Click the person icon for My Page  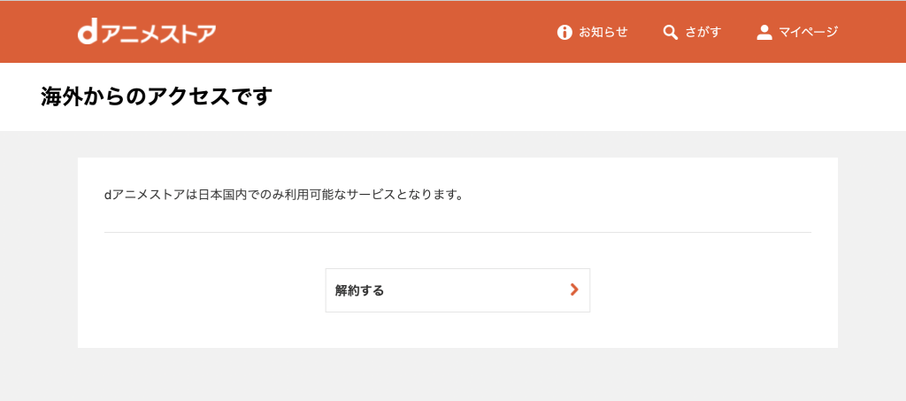coord(764,33)
